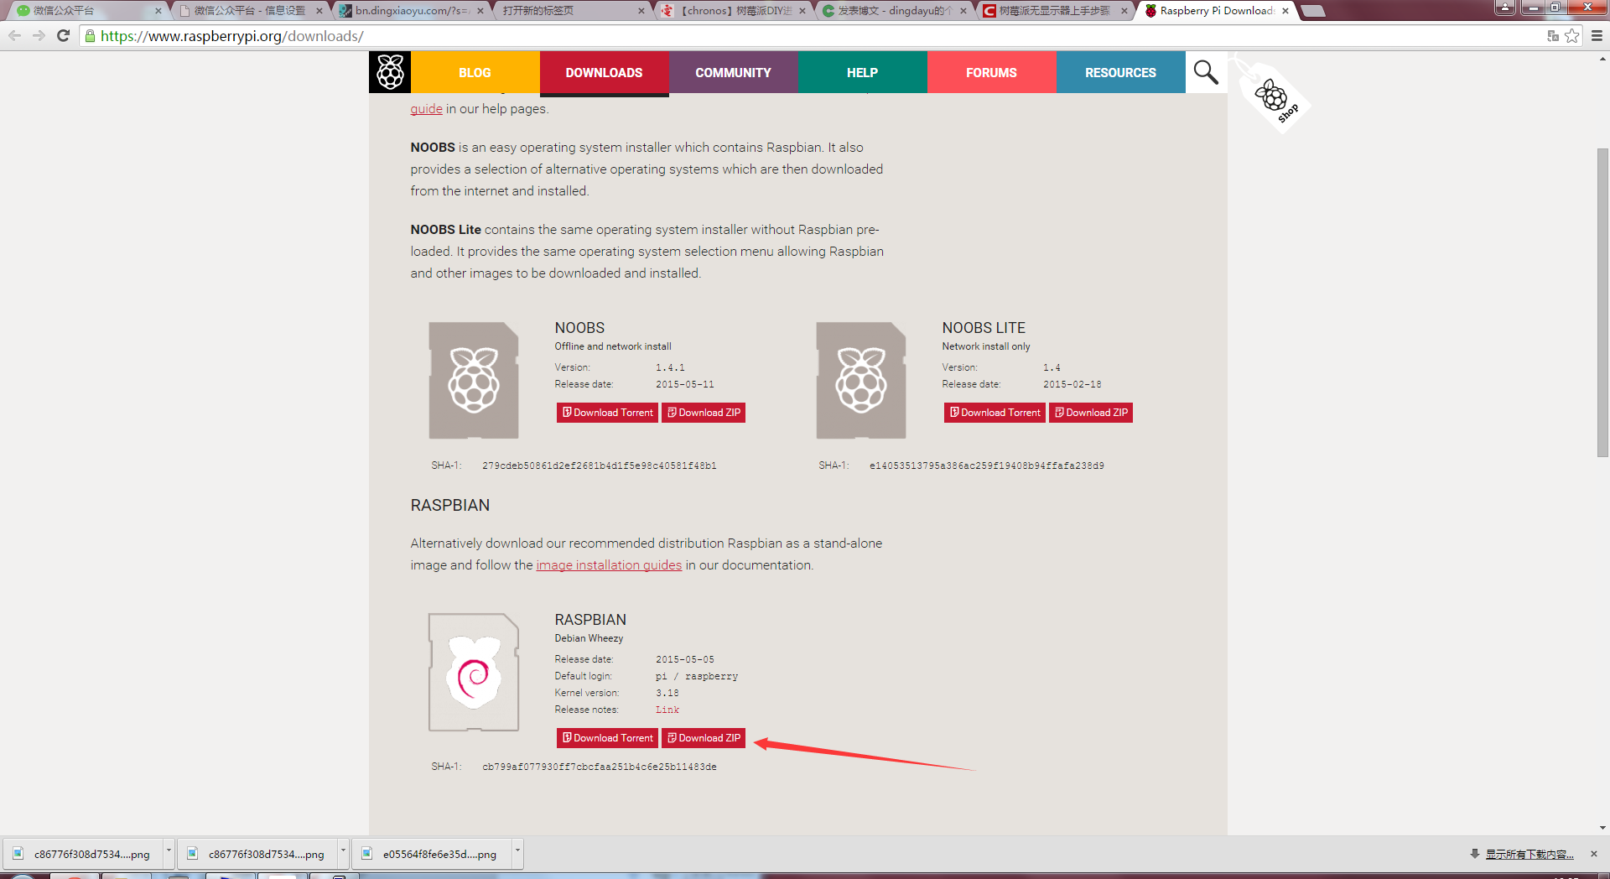Screen dimensions: 1610x879
Task: Click the NOOBS LITE SHA-1 hash text
Action: (x=987, y=466)
